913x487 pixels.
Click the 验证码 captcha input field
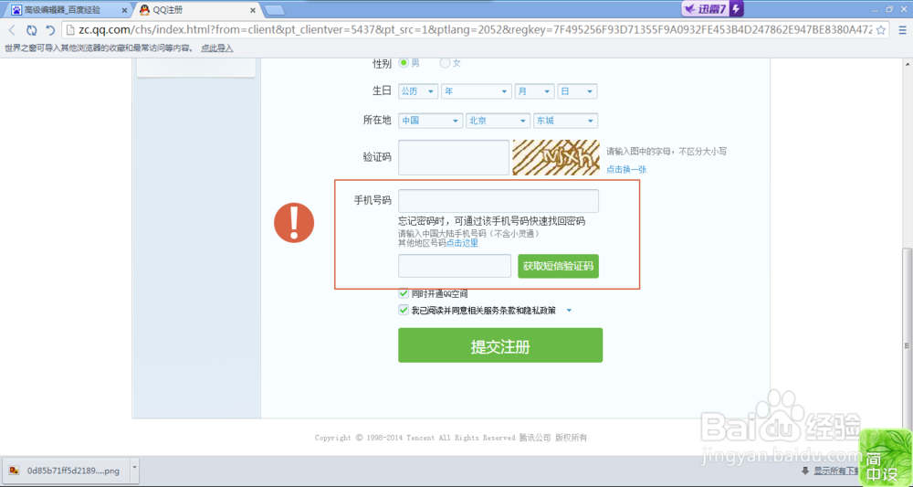(x=454, y=157)
